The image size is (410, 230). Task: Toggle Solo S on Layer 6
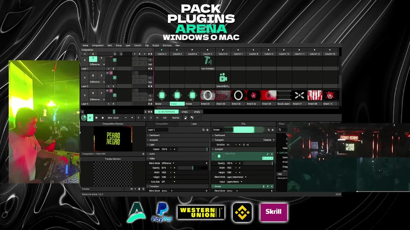101,75
